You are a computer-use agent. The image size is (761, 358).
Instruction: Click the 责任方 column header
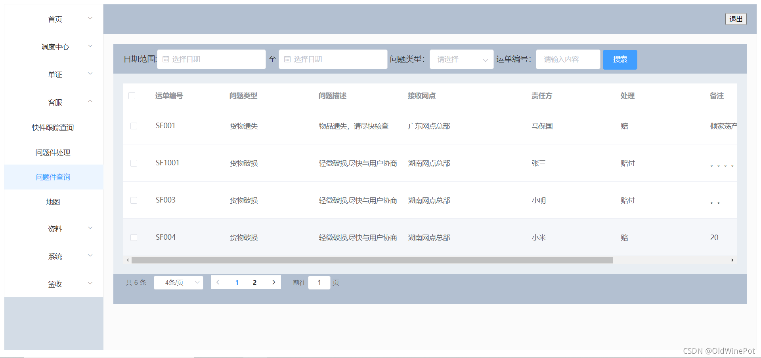pyautogui.click(x=542, y=96)
